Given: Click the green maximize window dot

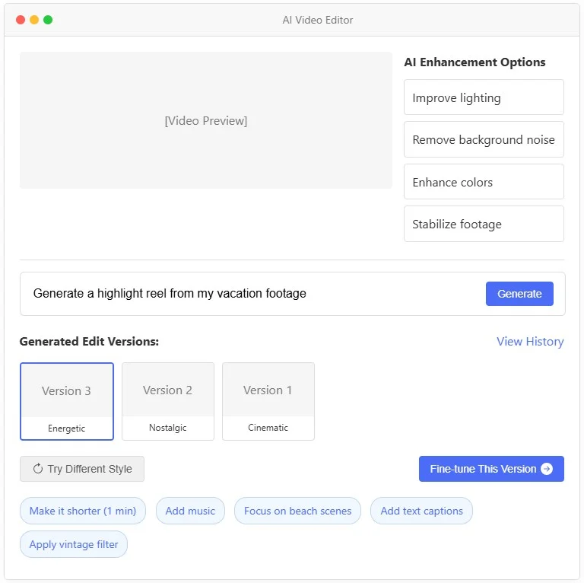Looking at the screenshot, I should (48, 20).
